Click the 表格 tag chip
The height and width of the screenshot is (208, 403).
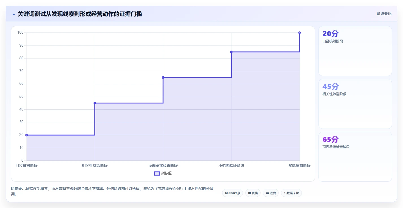(x=253, y=193)
